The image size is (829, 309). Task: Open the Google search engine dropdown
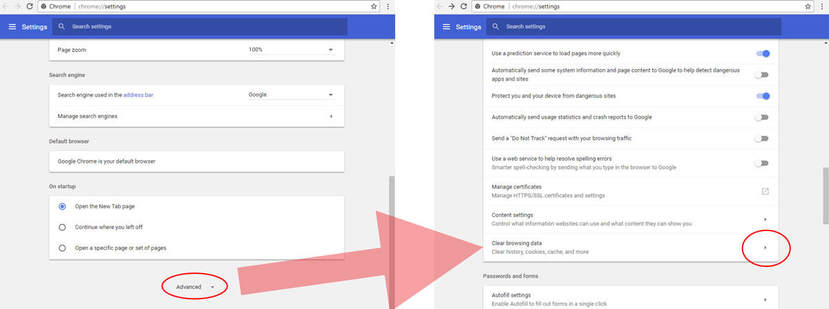tap(292, 95)
